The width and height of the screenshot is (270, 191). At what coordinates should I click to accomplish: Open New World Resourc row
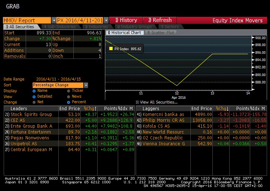pyautogui.click(x=201, y=132)
